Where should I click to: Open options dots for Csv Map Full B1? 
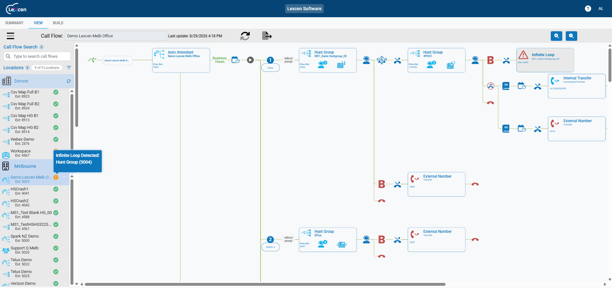click(64, 92)
